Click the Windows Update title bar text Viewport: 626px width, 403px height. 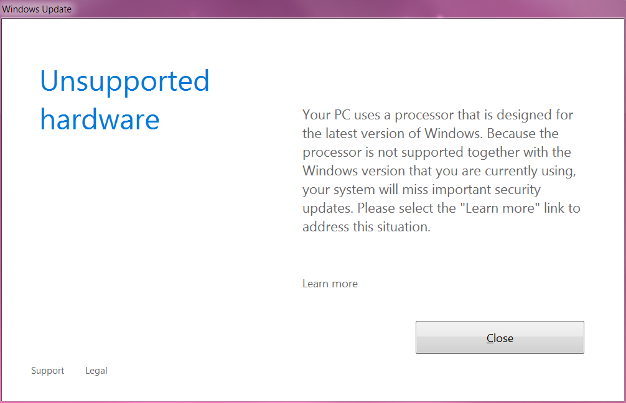(37, 9)
